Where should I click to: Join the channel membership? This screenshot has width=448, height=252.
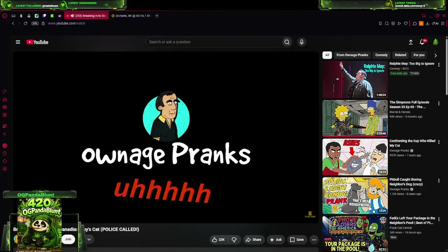coord(68,239)
